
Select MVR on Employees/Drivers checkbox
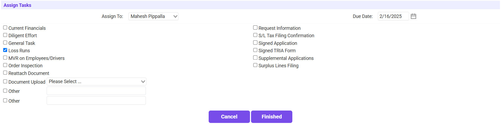pyautogui.click(x=5, y=58)
